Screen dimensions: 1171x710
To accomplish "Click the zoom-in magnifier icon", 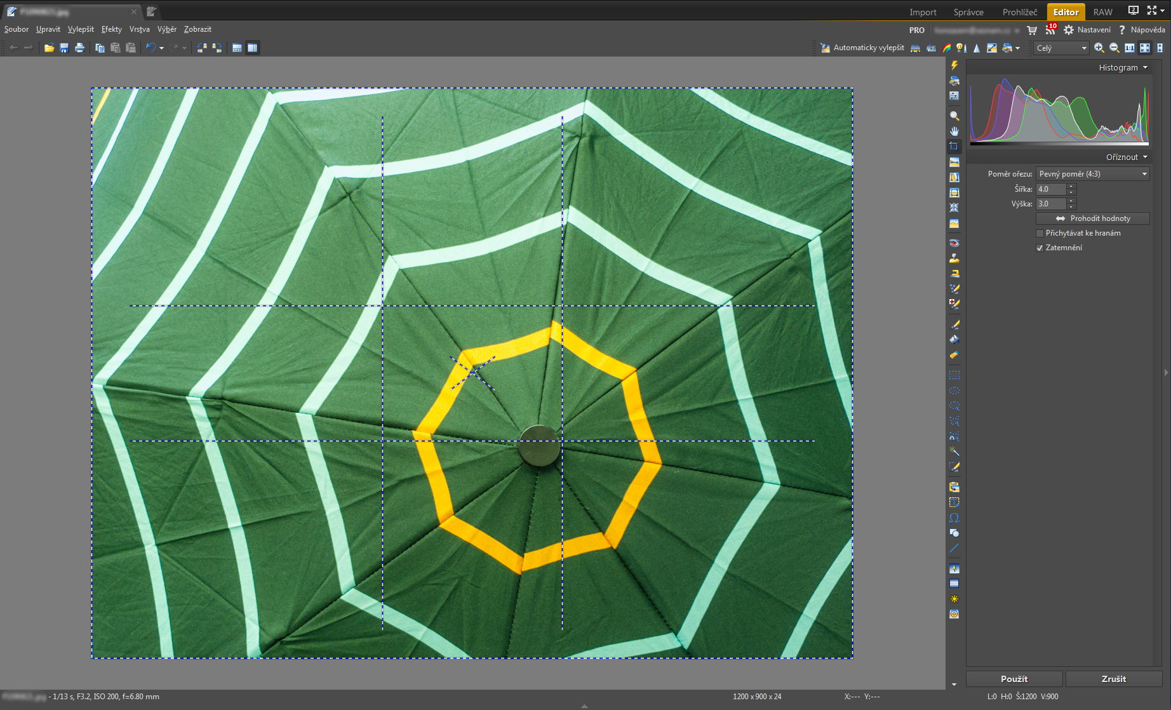I will pyautogui.click(x=1099, y=48).
